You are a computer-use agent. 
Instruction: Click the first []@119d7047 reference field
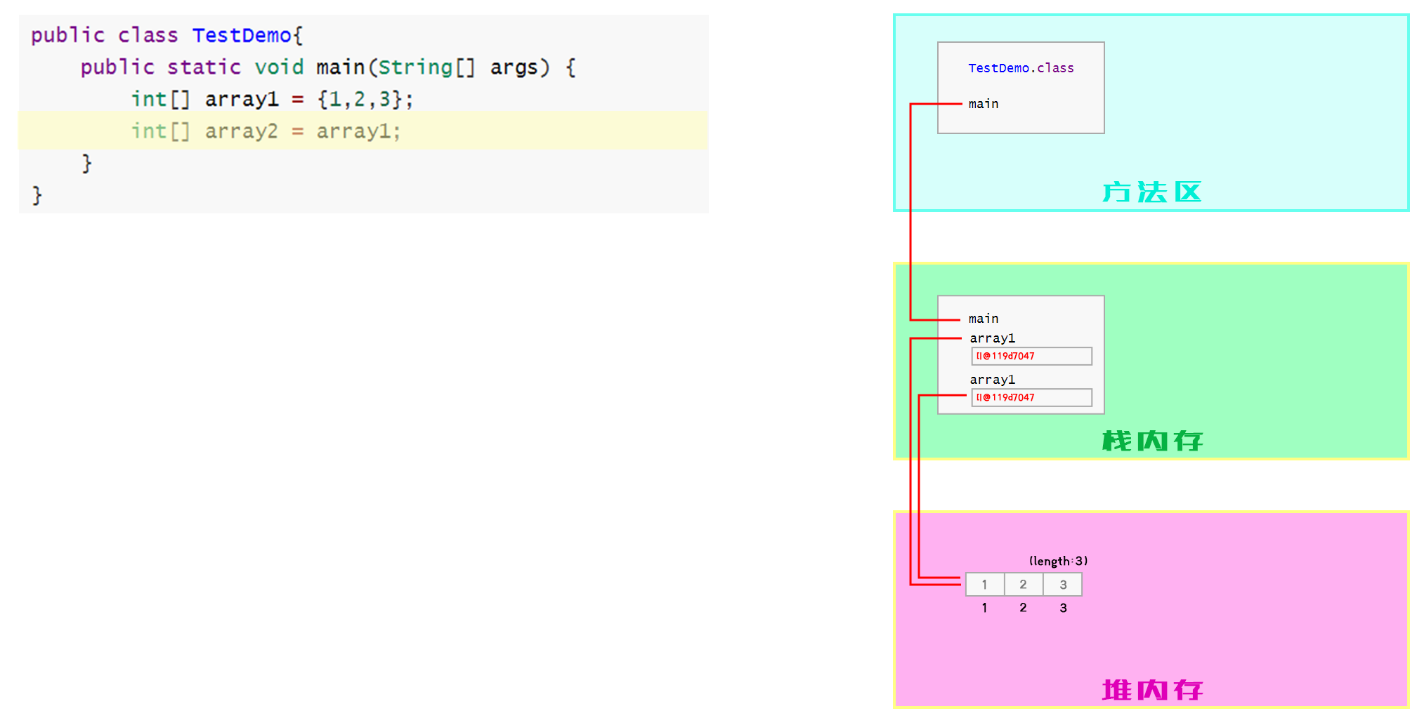coord(1031,356)
